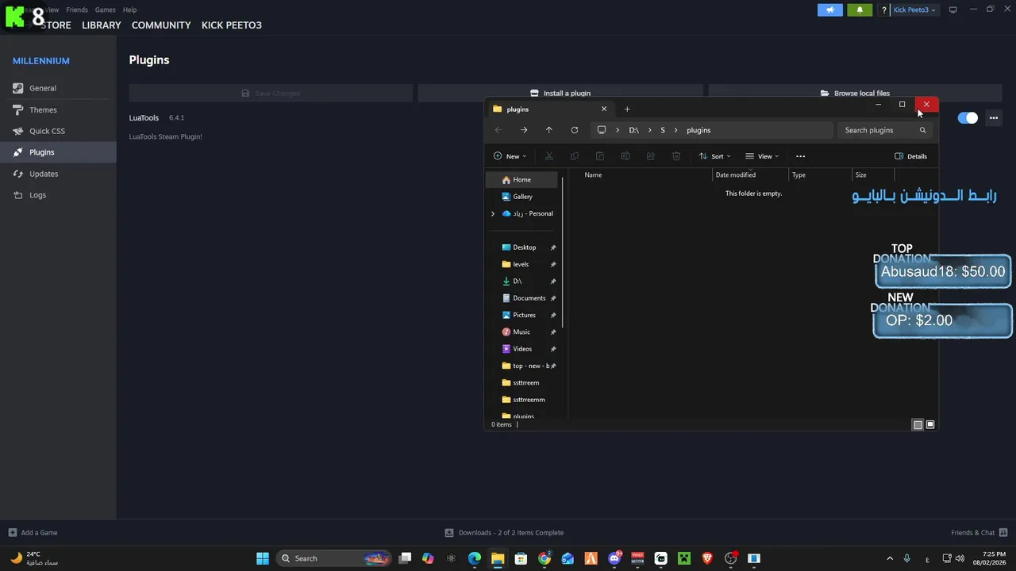Expand chevron after D:\ in breadcrumb

tap(650, 130)
